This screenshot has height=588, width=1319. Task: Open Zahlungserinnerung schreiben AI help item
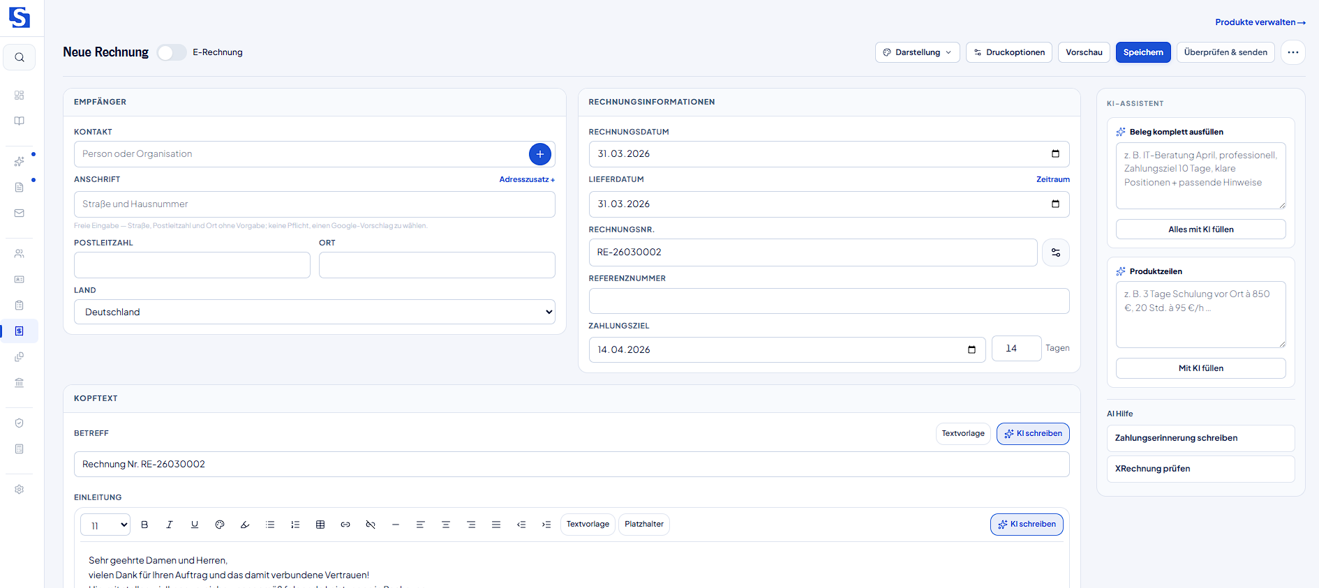1200,438
